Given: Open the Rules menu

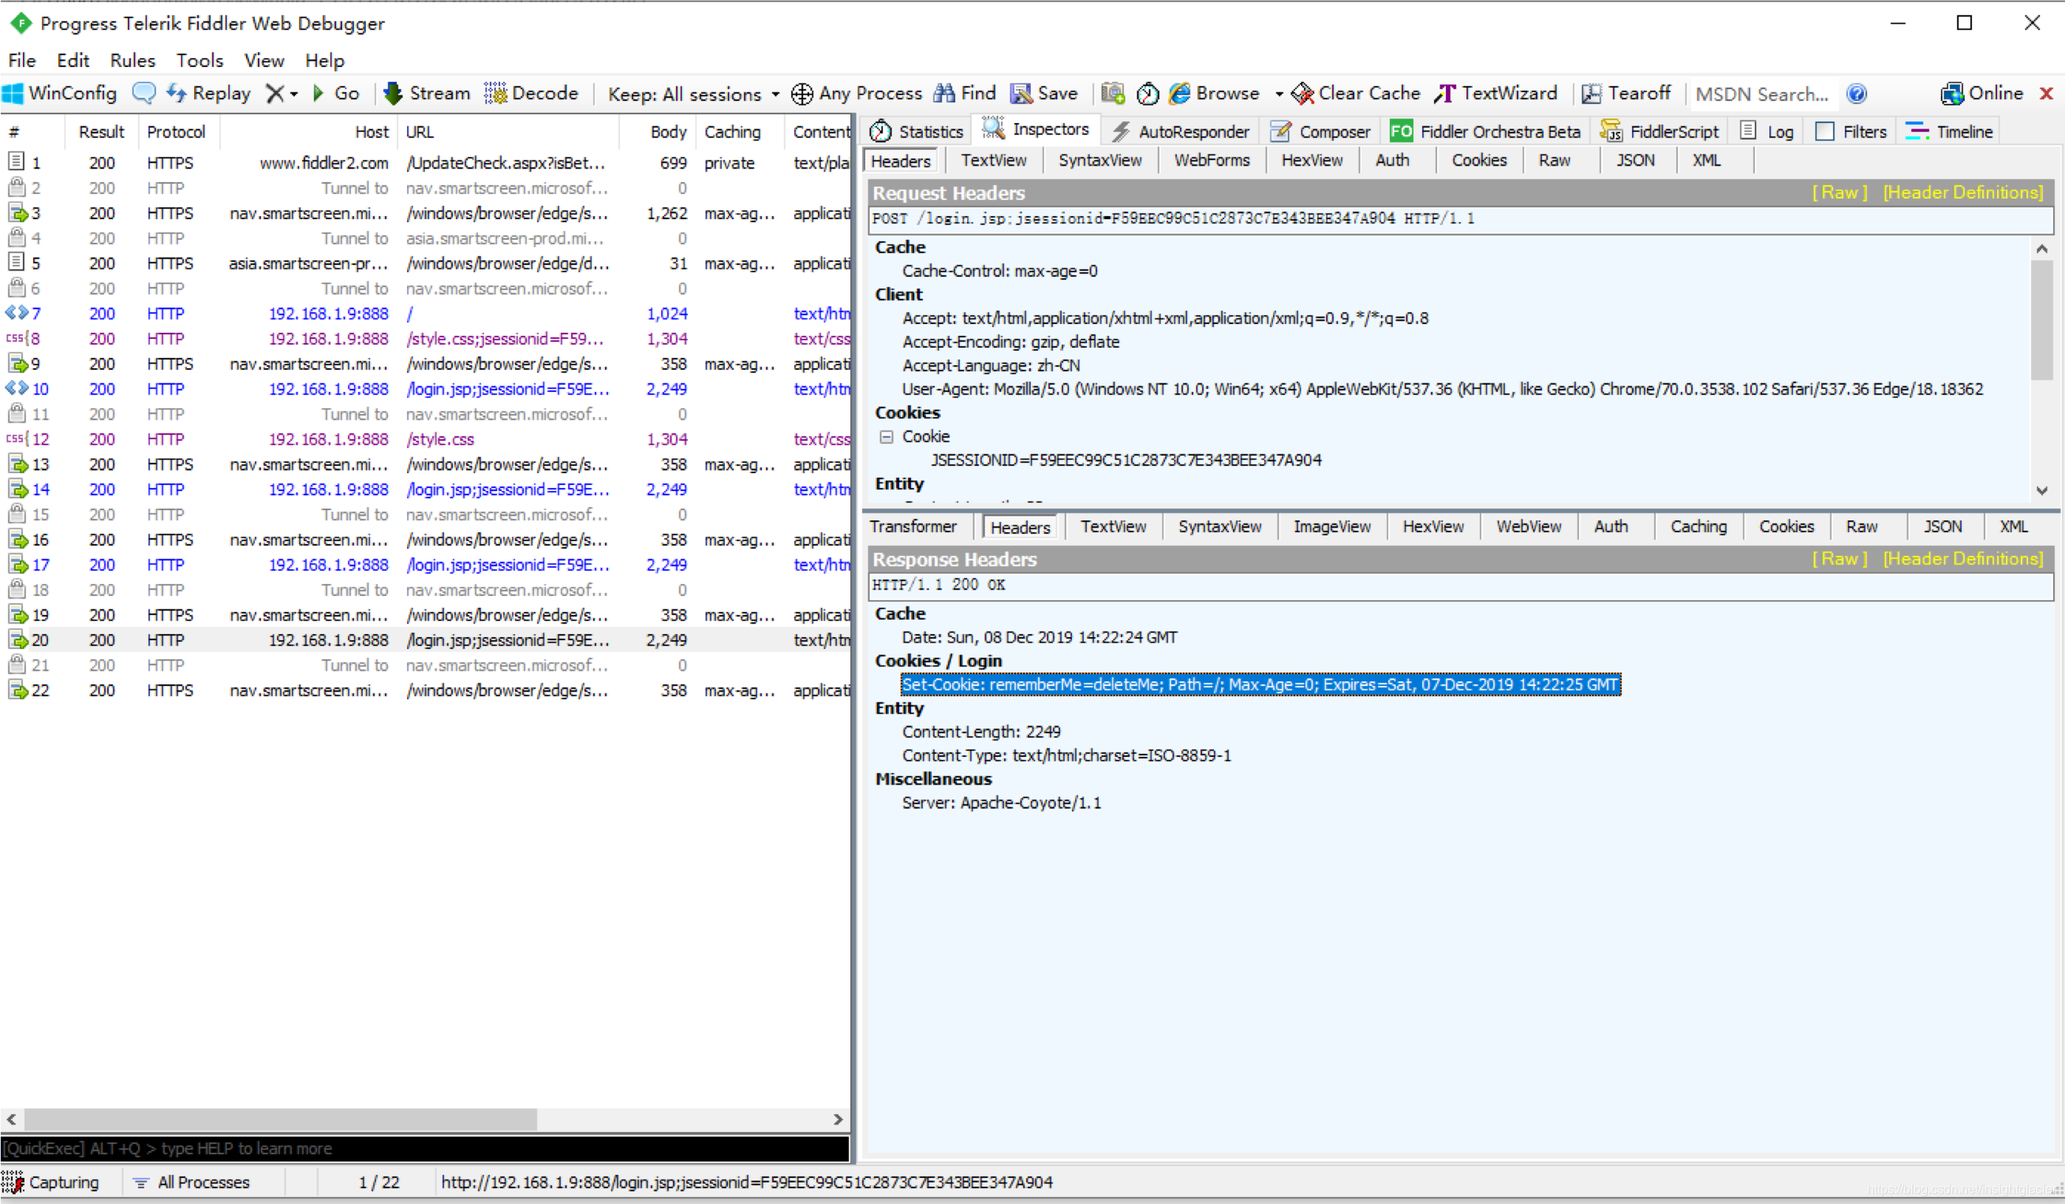Looking at the screenshot, I should pyautogui.click(x=133, y=61).
